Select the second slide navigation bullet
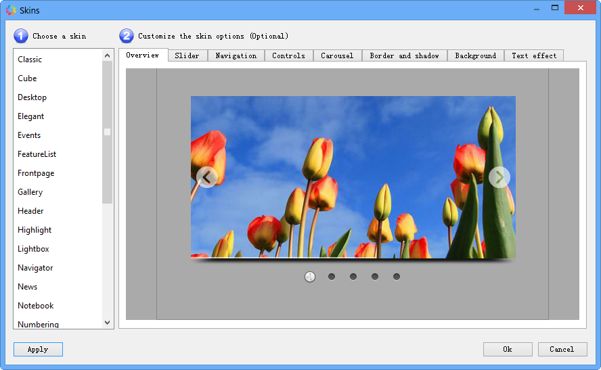 (x=332, y=277)
